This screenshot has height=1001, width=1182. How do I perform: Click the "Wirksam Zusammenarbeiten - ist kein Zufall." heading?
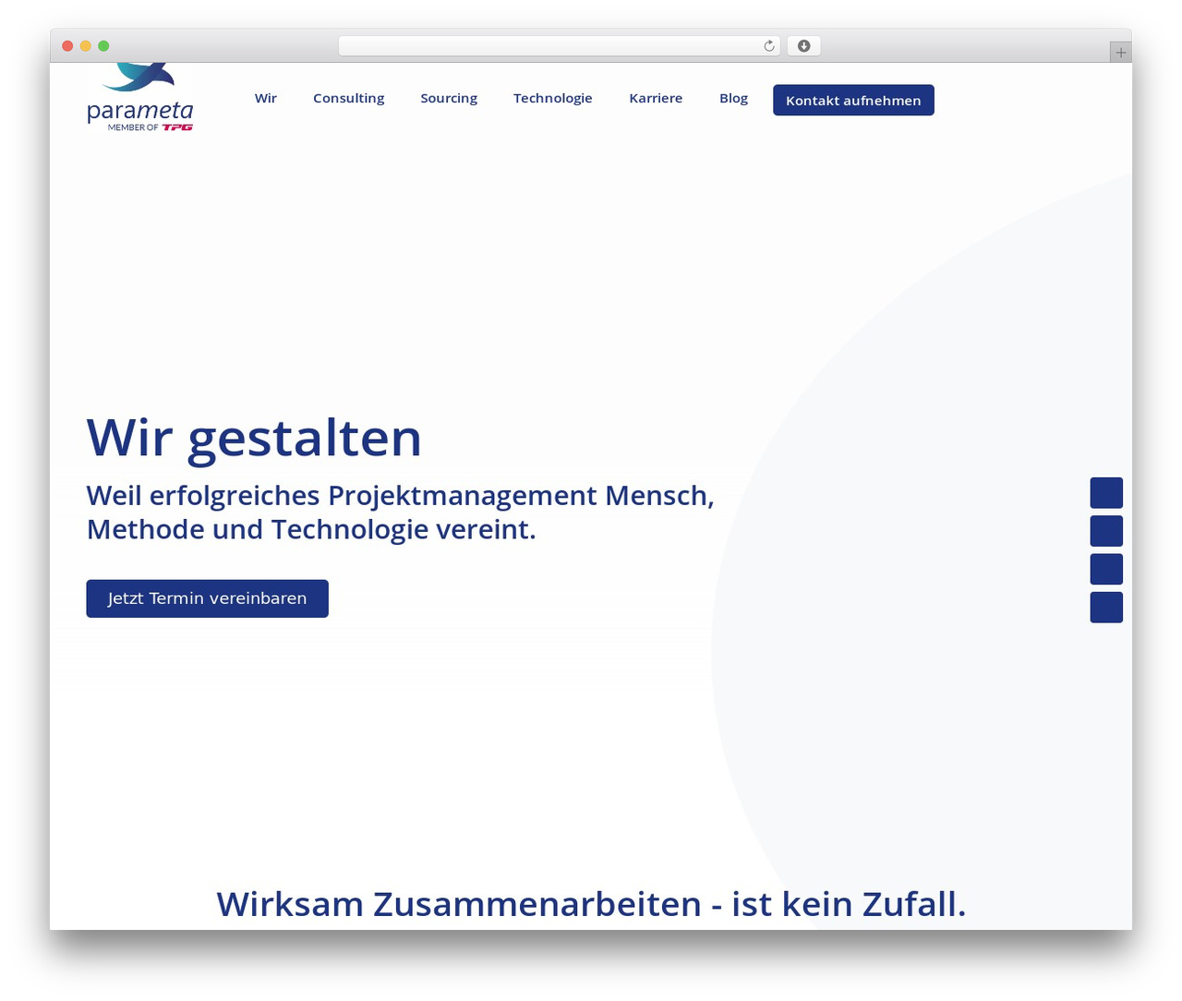(591, 904)
